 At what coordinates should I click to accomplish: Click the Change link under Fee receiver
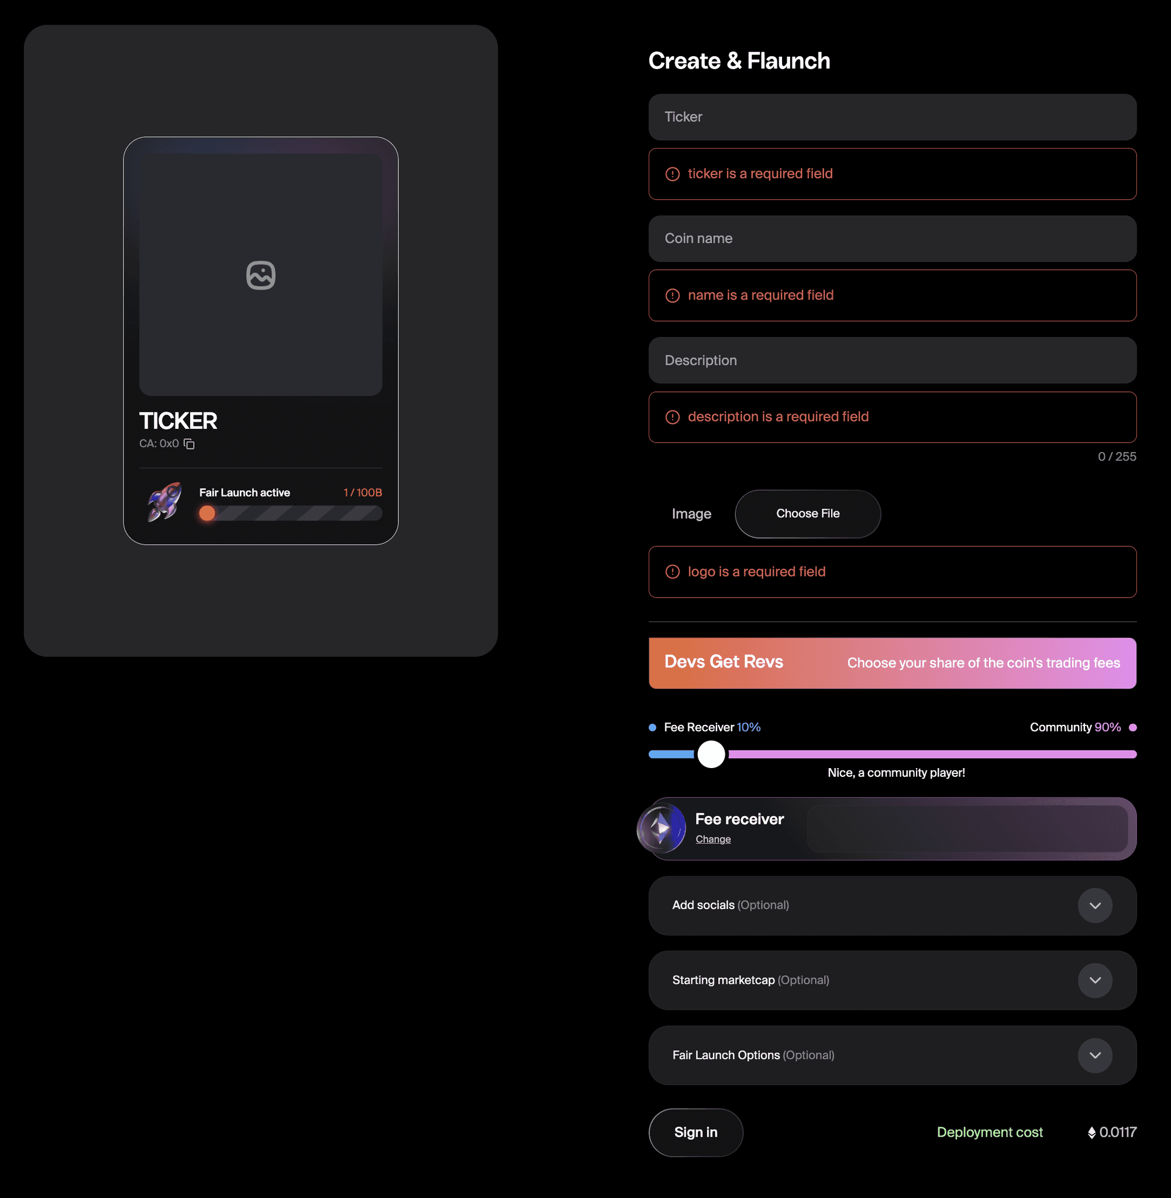coord(713,839)
